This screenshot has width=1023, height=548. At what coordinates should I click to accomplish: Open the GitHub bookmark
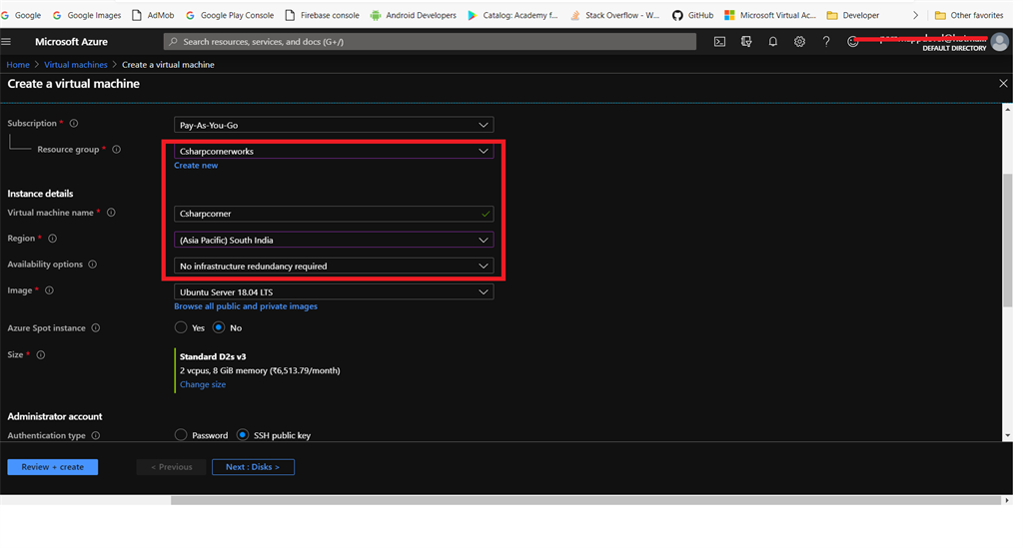693,15
